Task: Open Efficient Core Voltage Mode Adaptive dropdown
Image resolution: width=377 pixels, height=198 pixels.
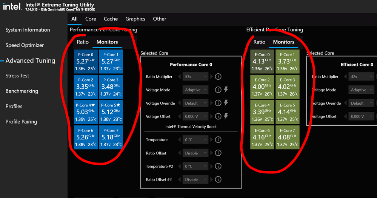Action: coord(362,90)
